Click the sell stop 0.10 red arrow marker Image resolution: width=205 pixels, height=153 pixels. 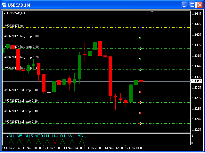pyautogui.click(x=140, y=92)
